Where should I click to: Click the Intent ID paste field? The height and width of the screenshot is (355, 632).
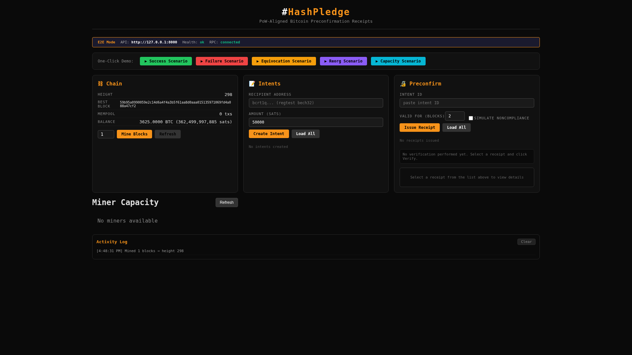tap(467, 103)
